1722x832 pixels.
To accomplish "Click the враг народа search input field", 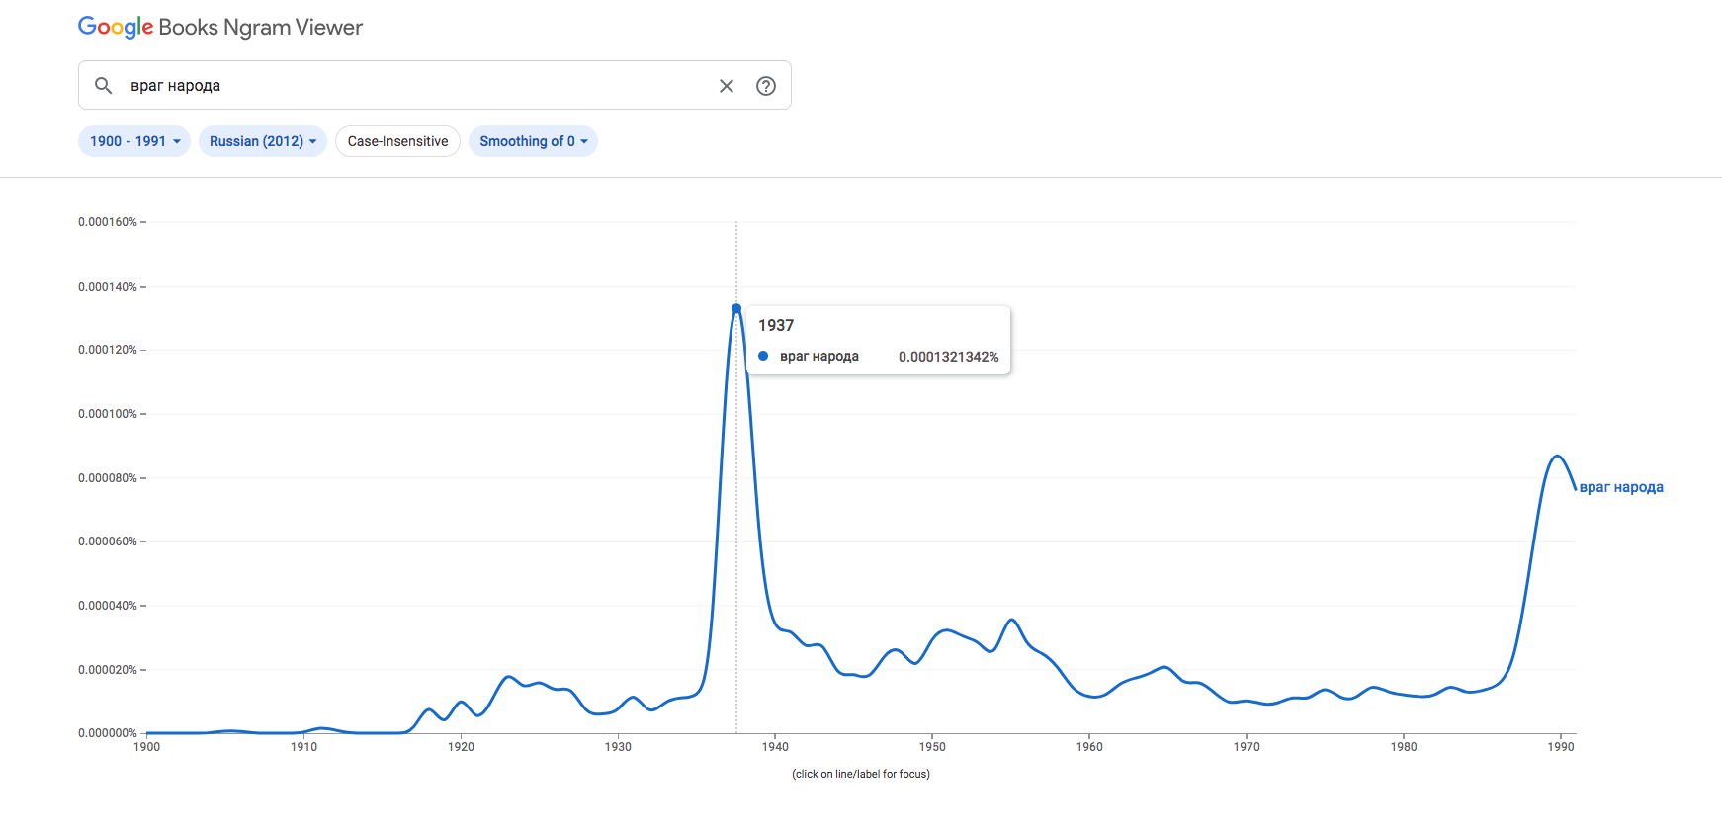I will [415, 86].
